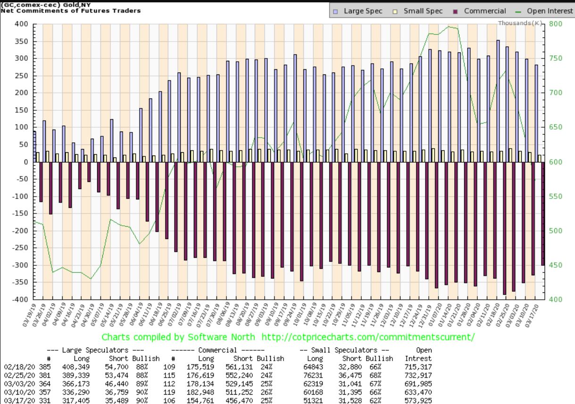575x404 pixels.
Task: Click the 'Net Commitments of Futures Traders' title
Action: [x=71, y=10]
